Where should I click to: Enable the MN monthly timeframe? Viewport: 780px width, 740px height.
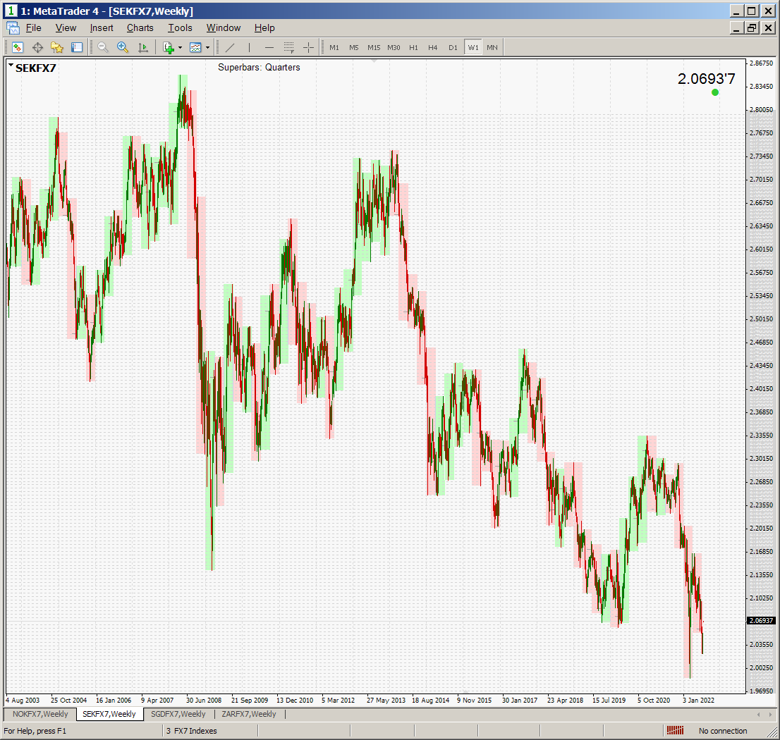point(492,47)
